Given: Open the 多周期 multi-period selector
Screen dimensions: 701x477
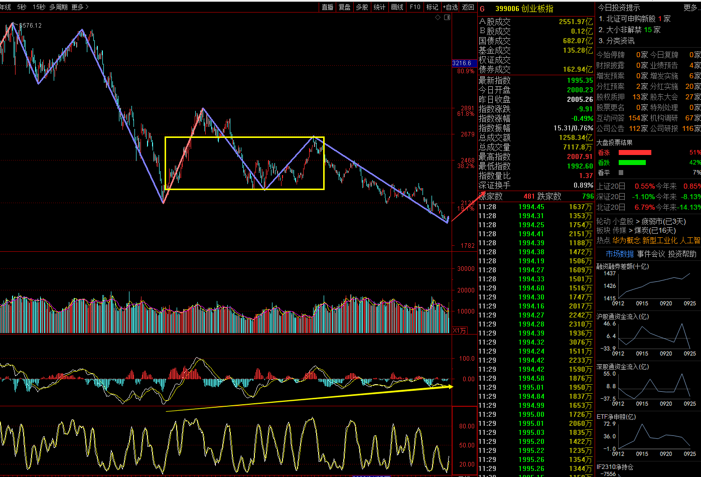Looking at the screenshot, I should pos(58,7).
